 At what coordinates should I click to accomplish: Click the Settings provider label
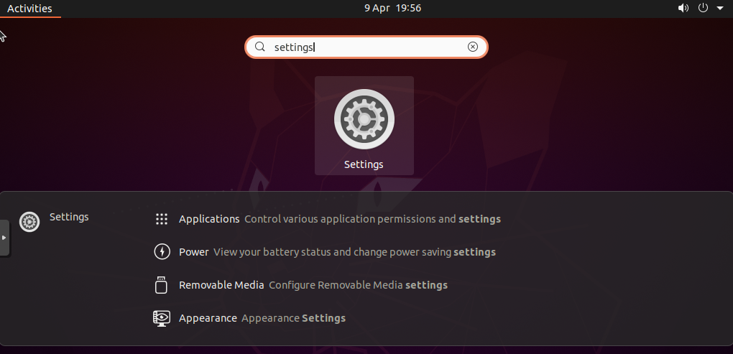click(x=69, y=217)
